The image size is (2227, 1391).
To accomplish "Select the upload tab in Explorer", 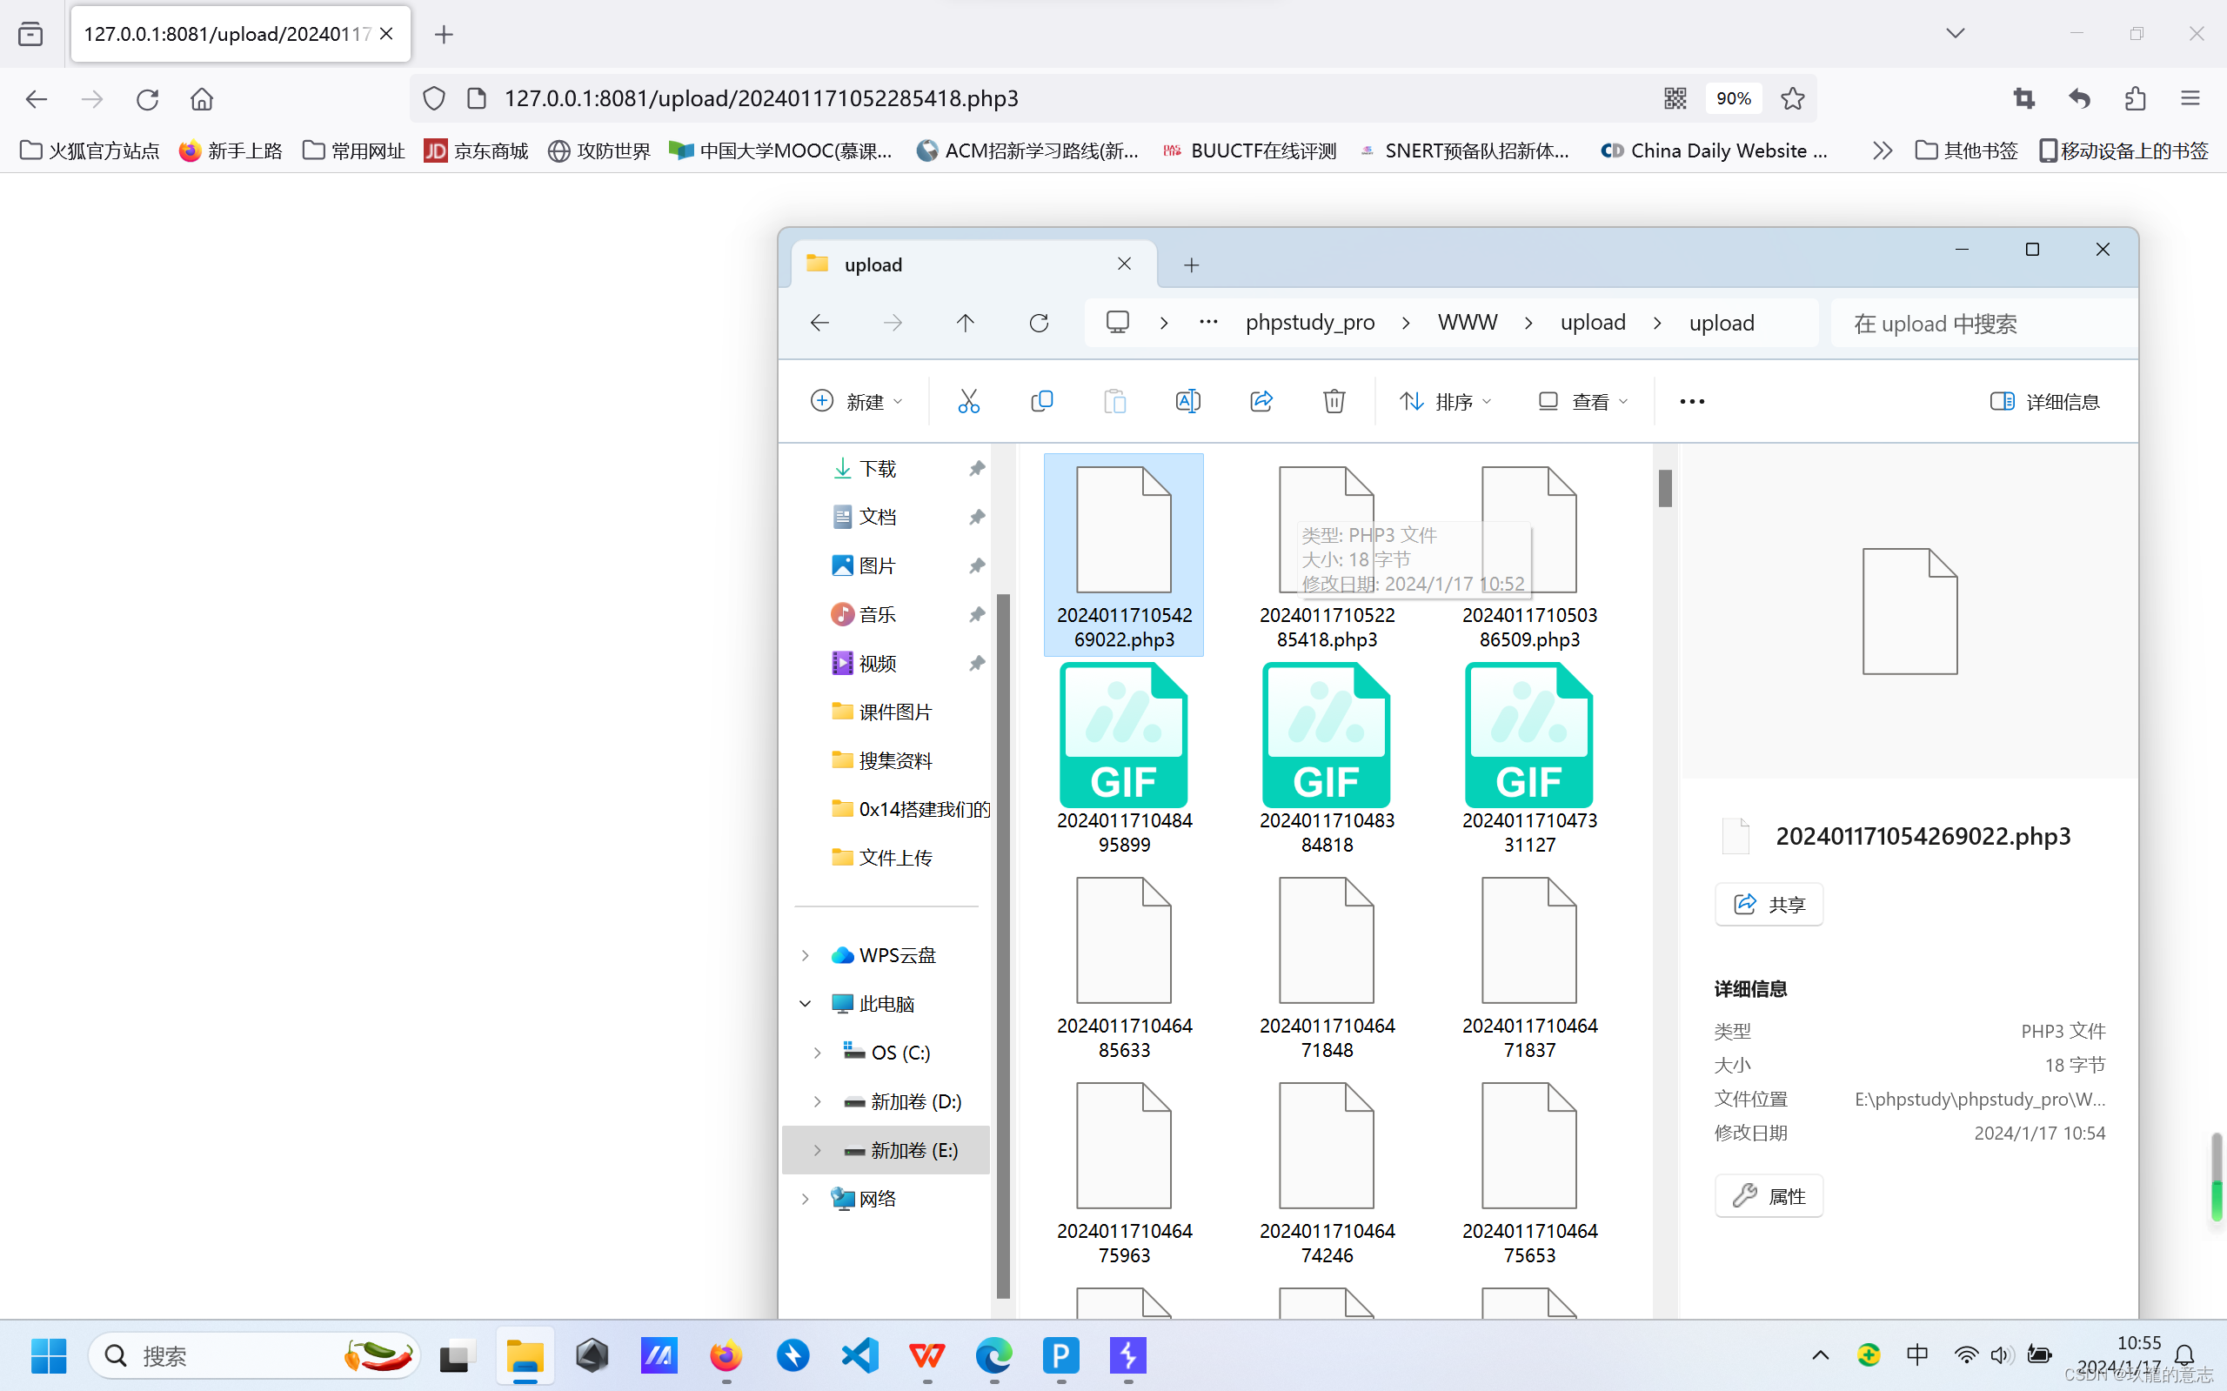I will pos(973,265).
